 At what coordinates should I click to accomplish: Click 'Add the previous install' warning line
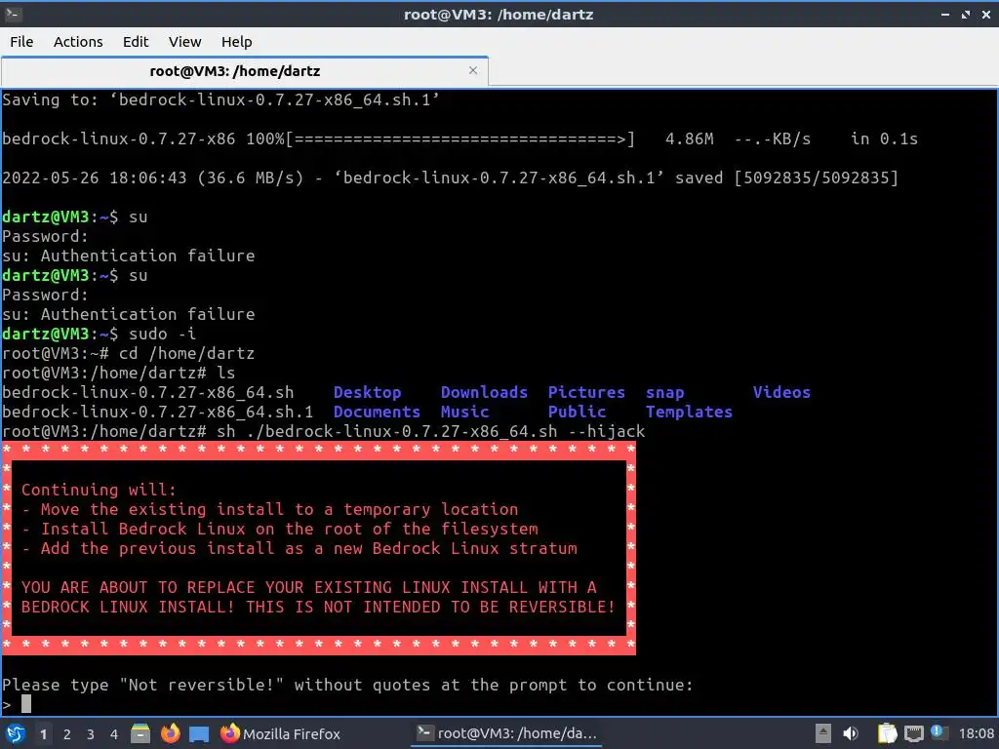pos(300,548)
